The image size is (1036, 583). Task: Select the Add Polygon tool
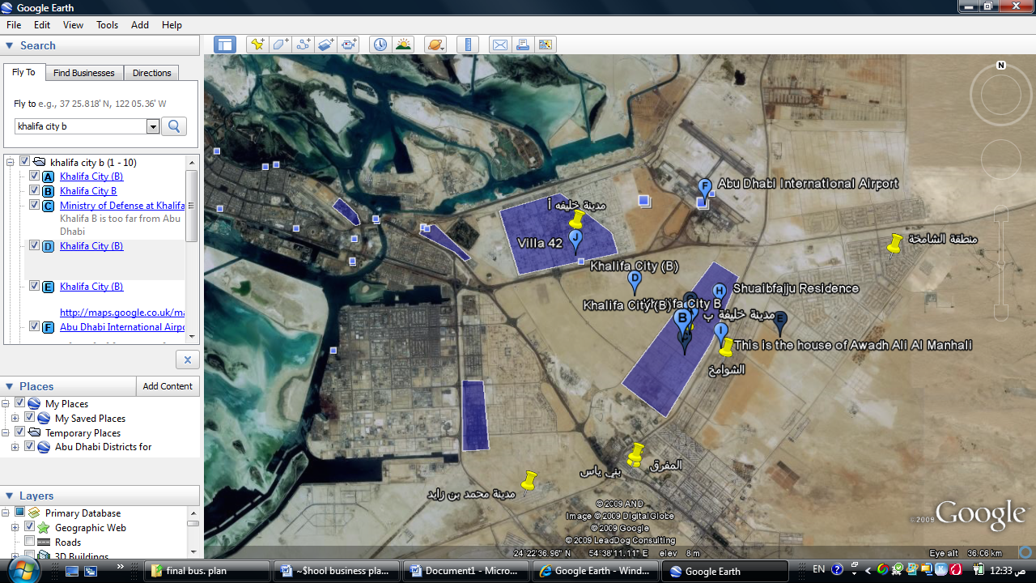click(280, 45)
